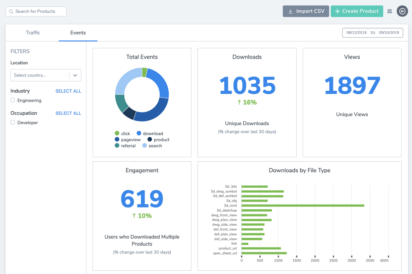Click the pageview legend dot

click(117, 140)
